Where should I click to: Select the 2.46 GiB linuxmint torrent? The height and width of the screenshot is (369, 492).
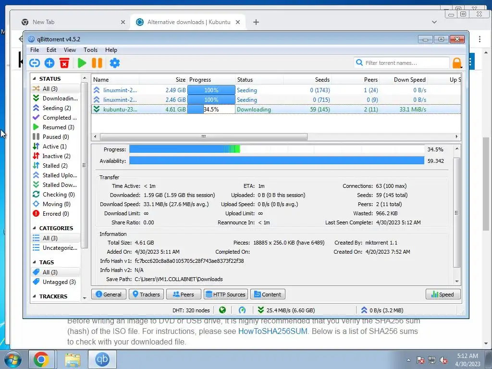276,100
